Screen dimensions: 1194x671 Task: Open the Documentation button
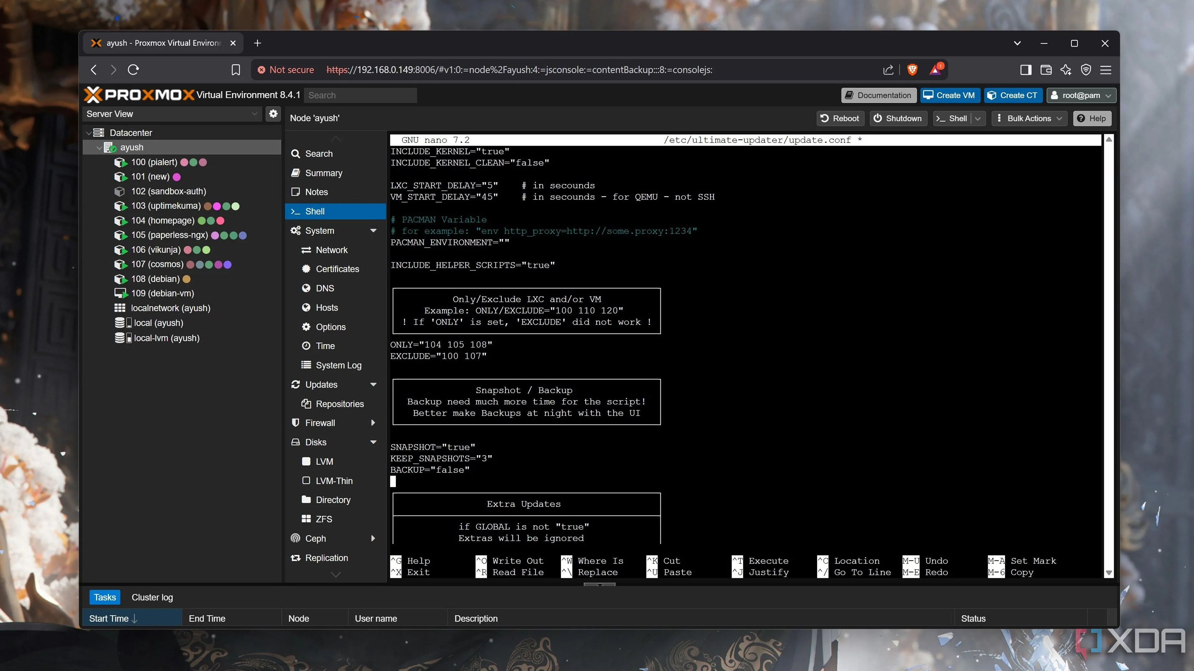click(878, 95)
